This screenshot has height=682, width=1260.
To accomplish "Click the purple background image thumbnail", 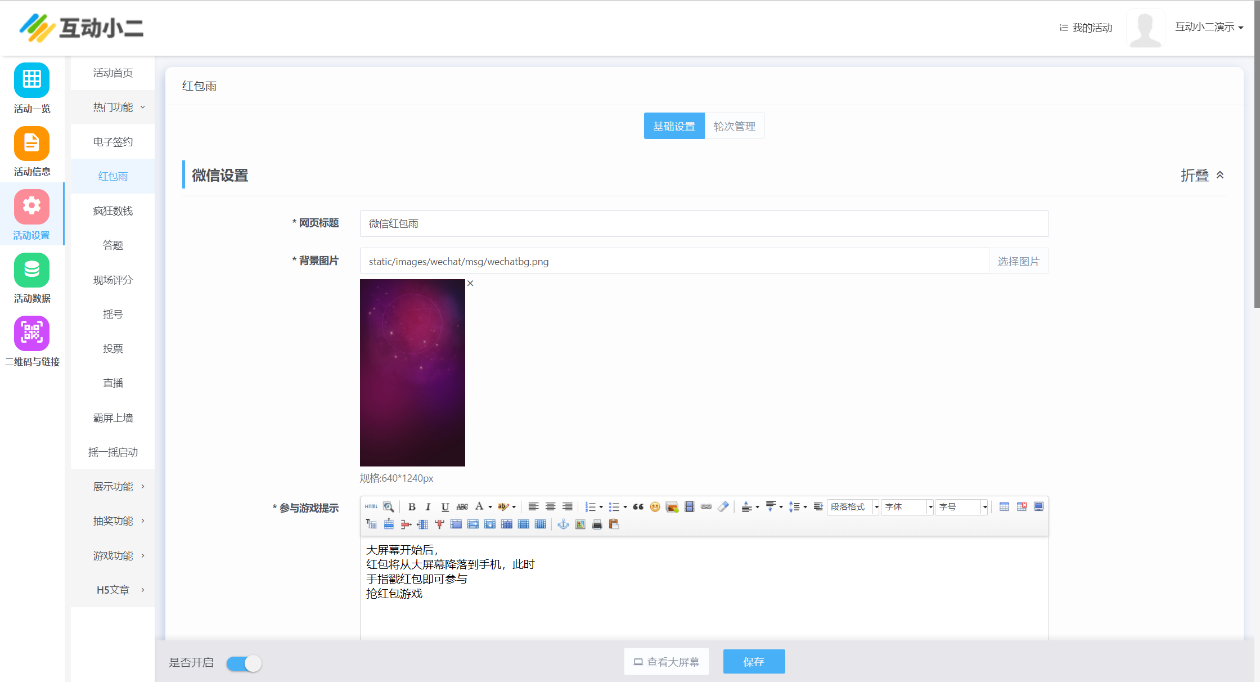I will [412, 373].
